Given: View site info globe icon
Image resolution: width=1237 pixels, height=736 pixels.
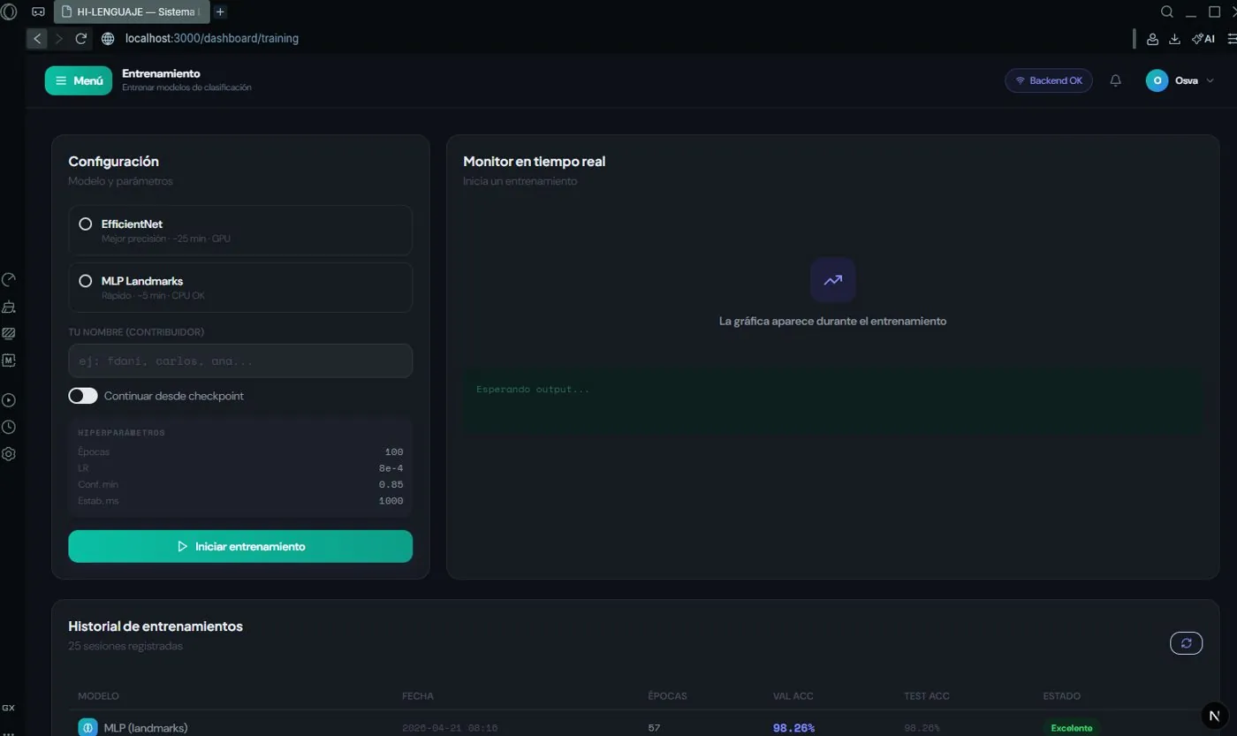Looking at the screenshot, I should tap(108, 39).
